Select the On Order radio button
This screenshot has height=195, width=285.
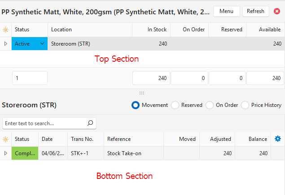click(x=210, y=105)
